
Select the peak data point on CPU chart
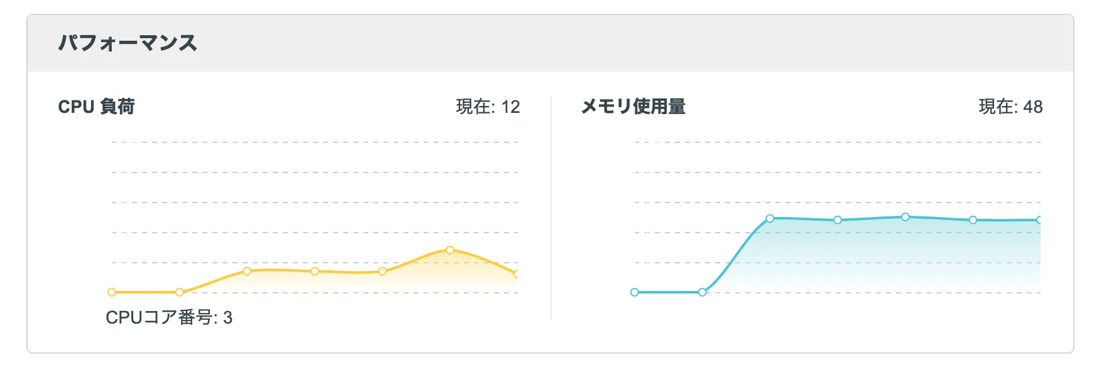pyautogui.click(x=450, y=250)
